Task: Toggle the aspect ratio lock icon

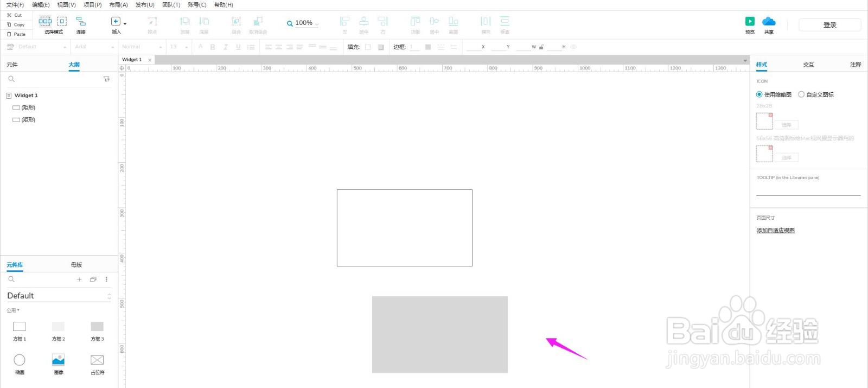Action: click(x=541, y=47)
